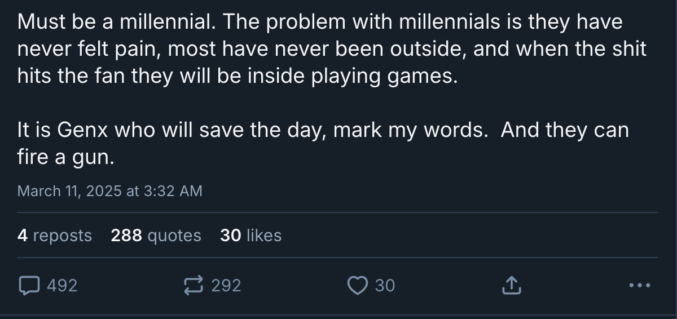Click the word 'quotes' in stats row
This screenshot has width=677, height=319.
[174, 236]
